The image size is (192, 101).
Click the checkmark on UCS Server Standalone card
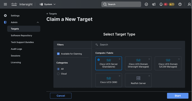[98, 60]
